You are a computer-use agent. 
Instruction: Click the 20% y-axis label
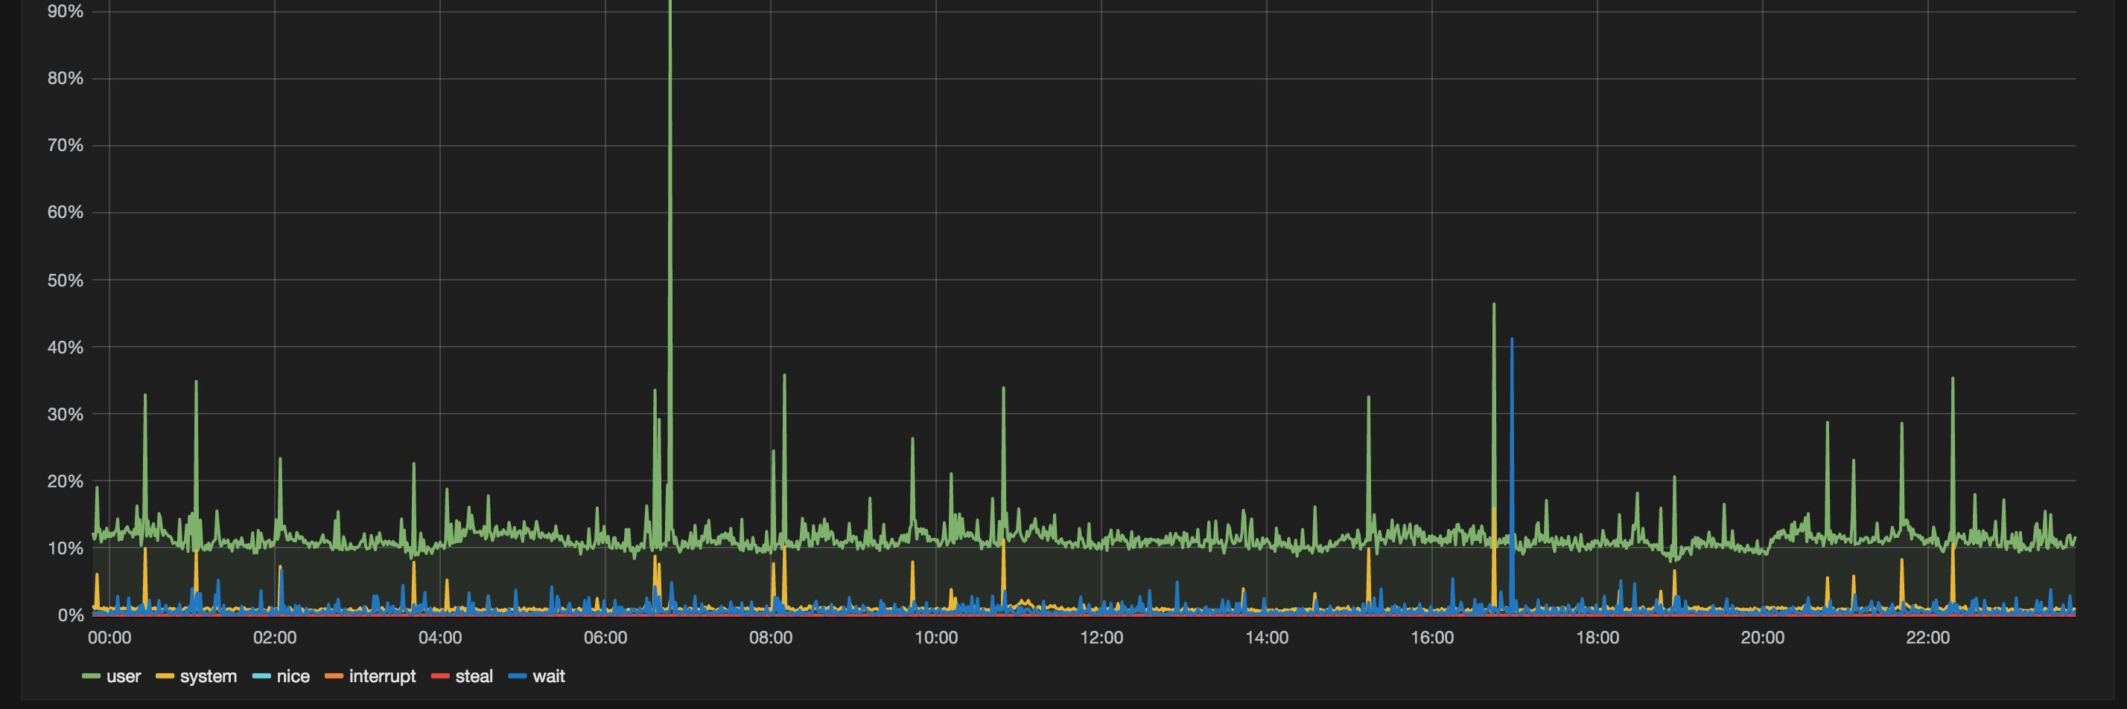[x=66, y=481]
